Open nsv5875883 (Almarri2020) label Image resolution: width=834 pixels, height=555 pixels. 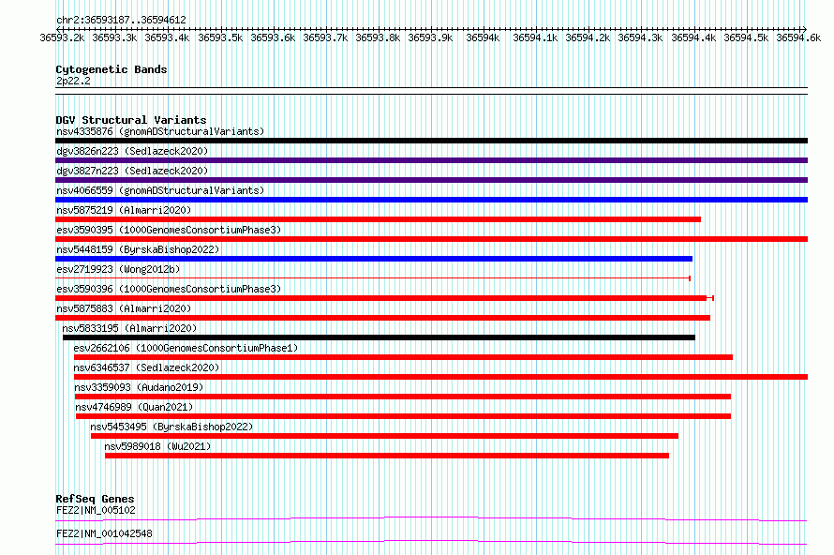point(124,308)
